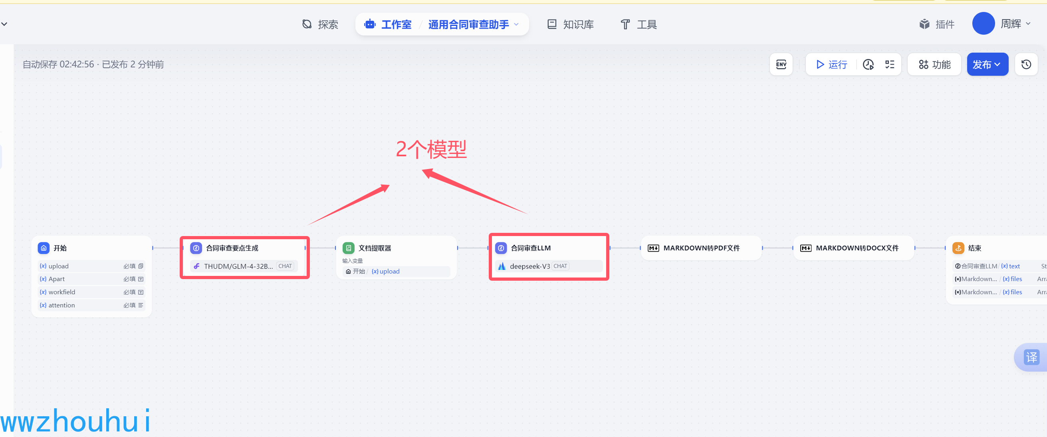Click the 结束 node orange icon
1047x437 pixels.
pos(958,248)
